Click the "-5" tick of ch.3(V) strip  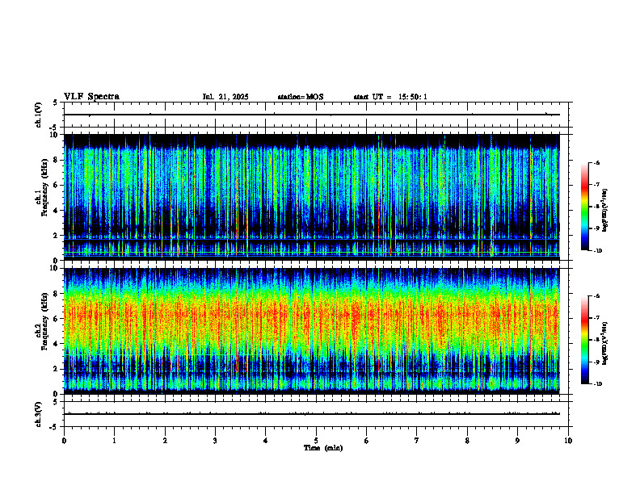pyautogui.click(x=53, y=427)
